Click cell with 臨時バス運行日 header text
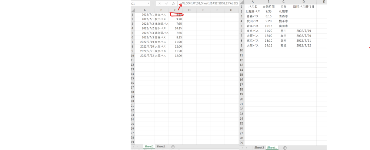The image size is (370, 150). [303, 7]
